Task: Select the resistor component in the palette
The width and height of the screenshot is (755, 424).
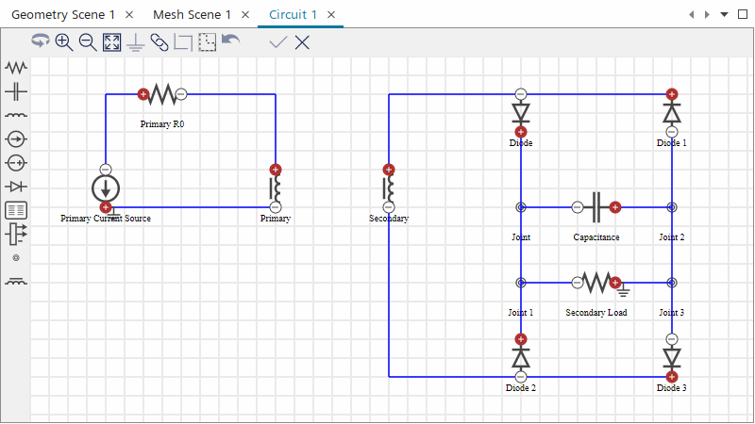Action: tap(16, 68)
